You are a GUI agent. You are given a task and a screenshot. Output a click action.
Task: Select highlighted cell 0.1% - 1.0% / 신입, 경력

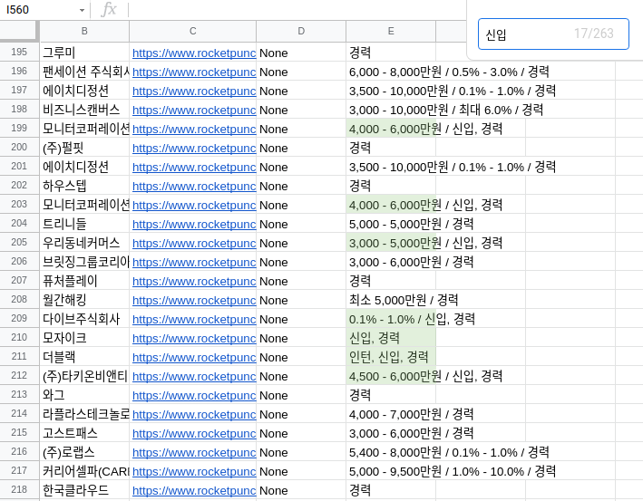(x=391, y=319)
